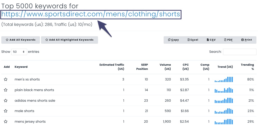Sort by the Keyword column header

21,67
